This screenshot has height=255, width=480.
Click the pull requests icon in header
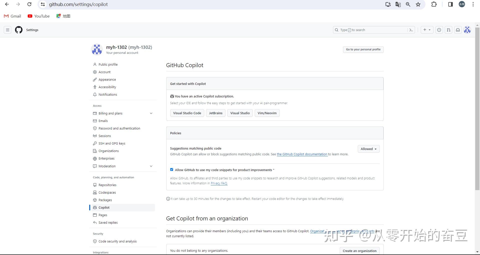click(448, 30)
